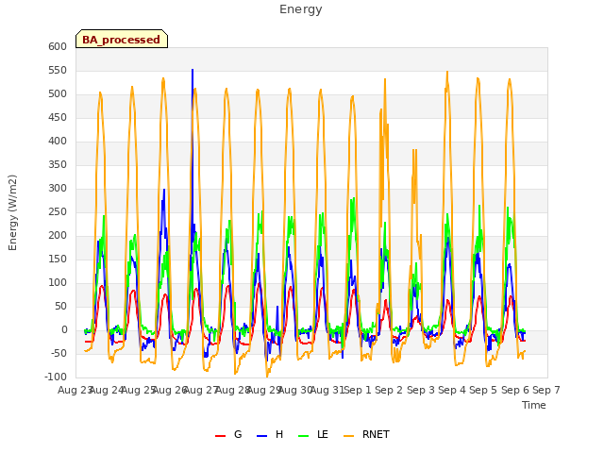604x453 pixels.
Task: Click the 550 y-axis tick label
Action: pos(58,71)
